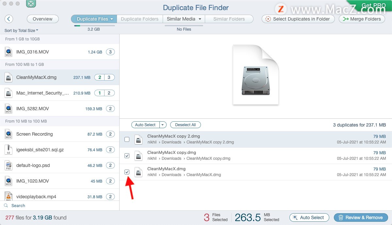The height and width of the screenshot is (225, 392).
Task: Click the default-logo.psd file icon
Action: (x=8, y=166)
